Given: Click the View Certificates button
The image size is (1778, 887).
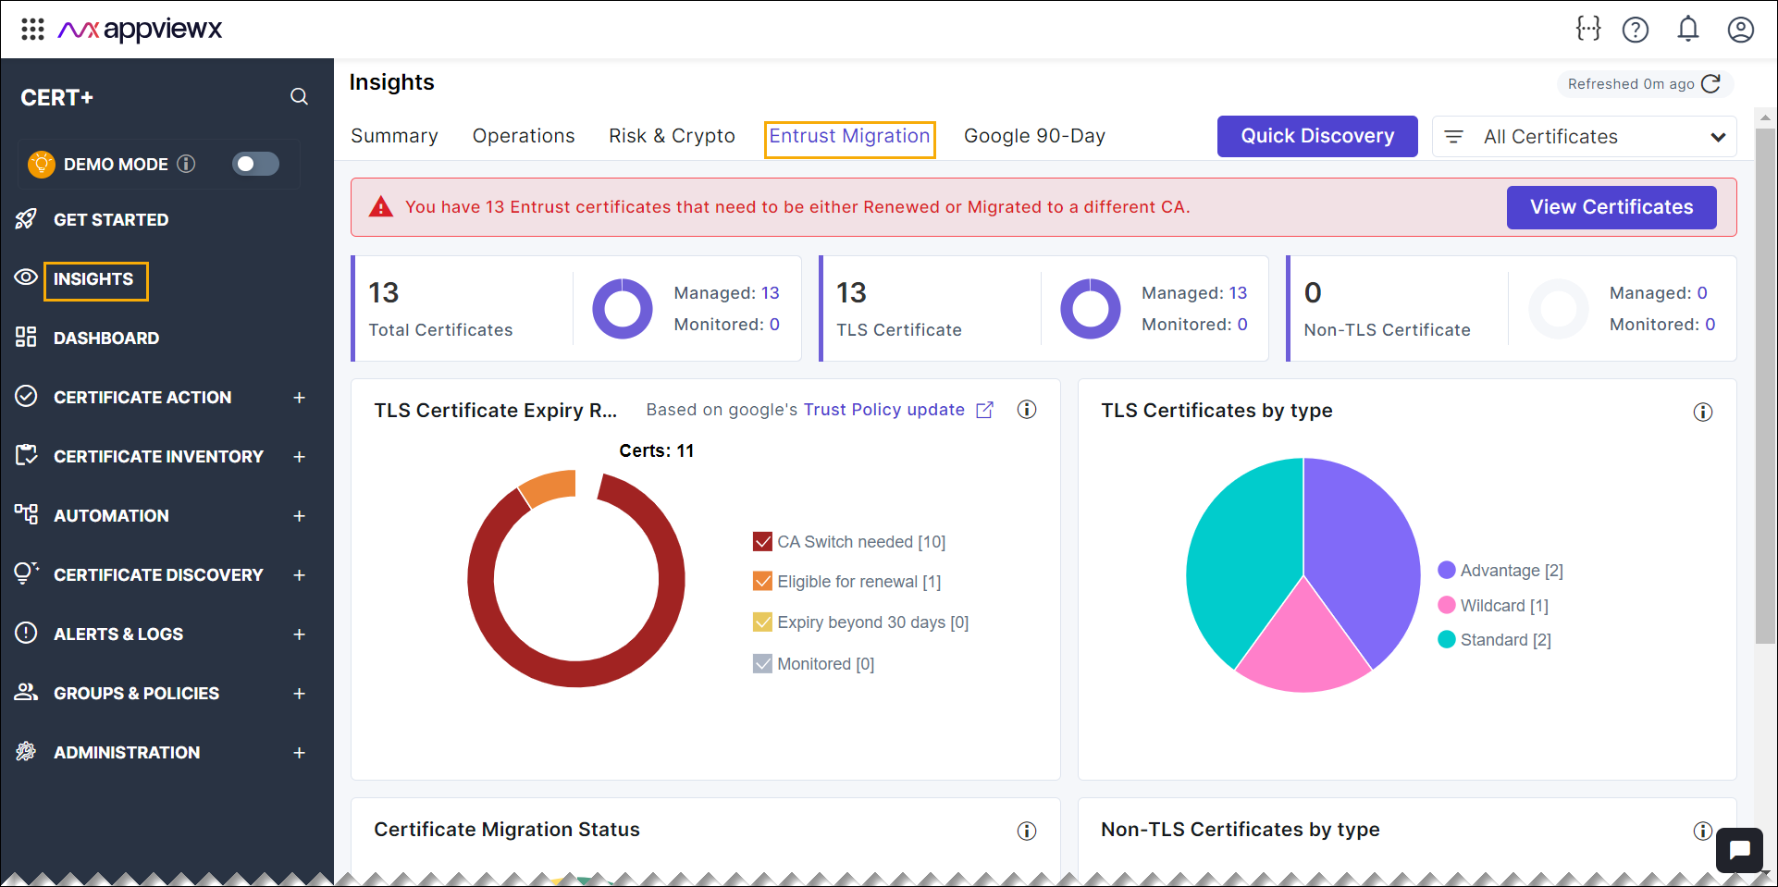Looking at the screenshot, I should (1611, 207).
